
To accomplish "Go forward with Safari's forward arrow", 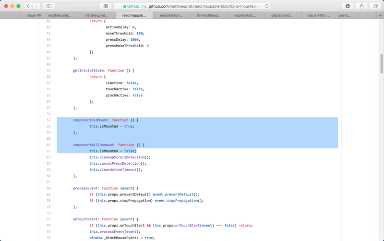I will (x=36, y=6).
